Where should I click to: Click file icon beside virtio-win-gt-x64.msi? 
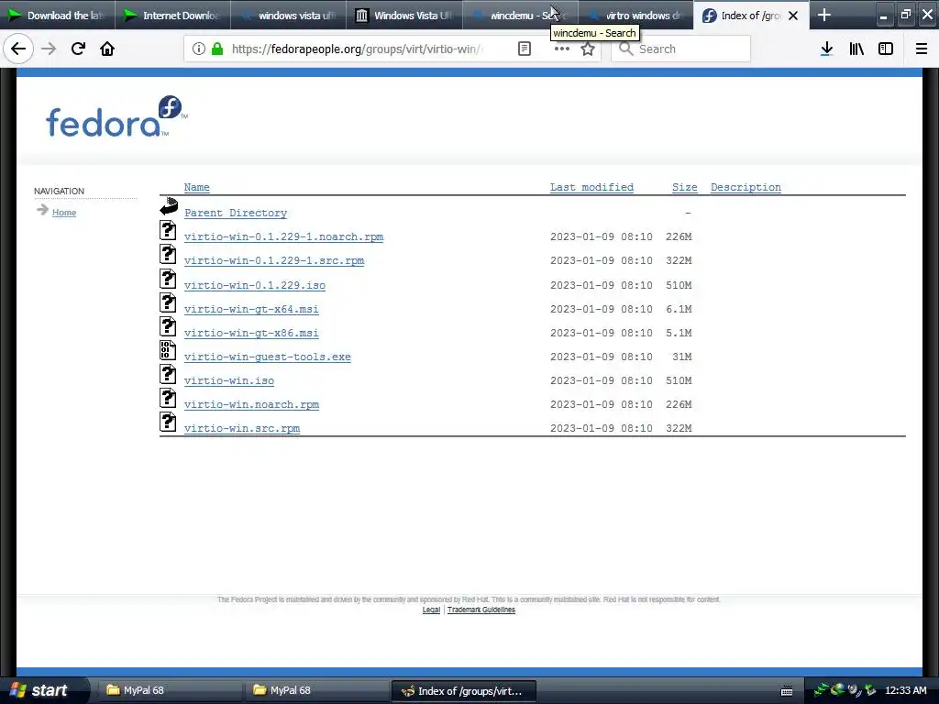pos(169,302)
